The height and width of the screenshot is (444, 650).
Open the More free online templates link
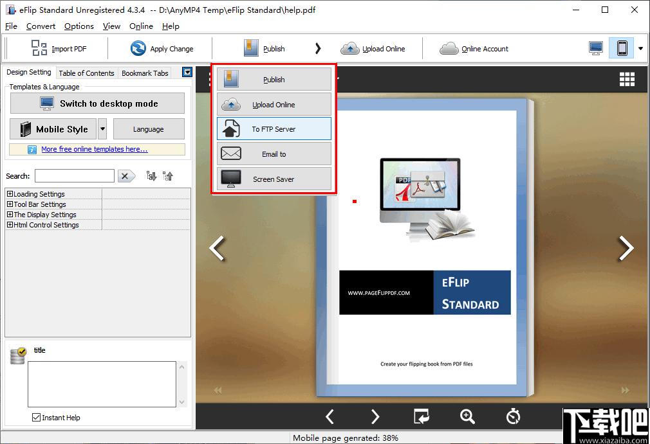pos(94,149)
